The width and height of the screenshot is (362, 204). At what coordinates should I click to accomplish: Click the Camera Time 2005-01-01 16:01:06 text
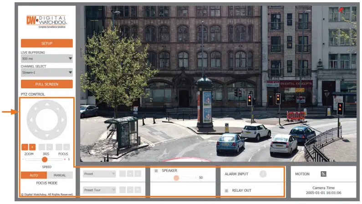coord(323,190)
